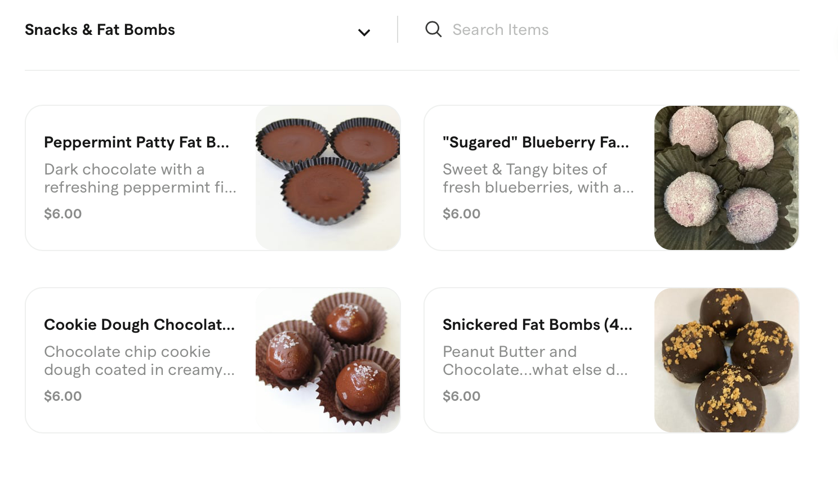Expand the category chevron arrow
The width and height of the screenshot is (838, 492).
coord(364,33)
